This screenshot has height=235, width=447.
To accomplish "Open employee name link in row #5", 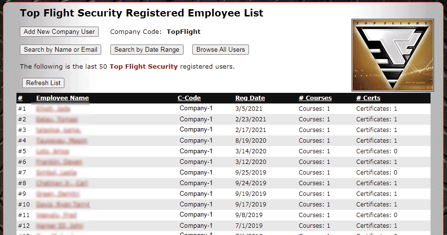I will [52, 151].
